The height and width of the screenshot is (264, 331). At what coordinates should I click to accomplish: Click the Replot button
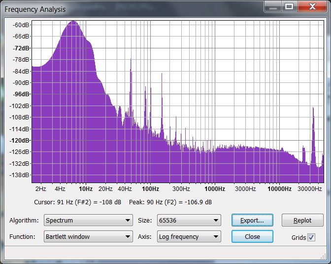(x=302, y=220)
